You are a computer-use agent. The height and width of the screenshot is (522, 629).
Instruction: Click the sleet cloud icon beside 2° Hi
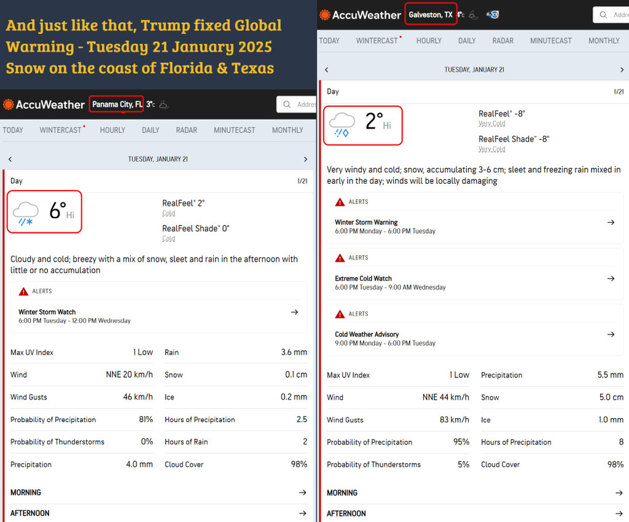342,124
